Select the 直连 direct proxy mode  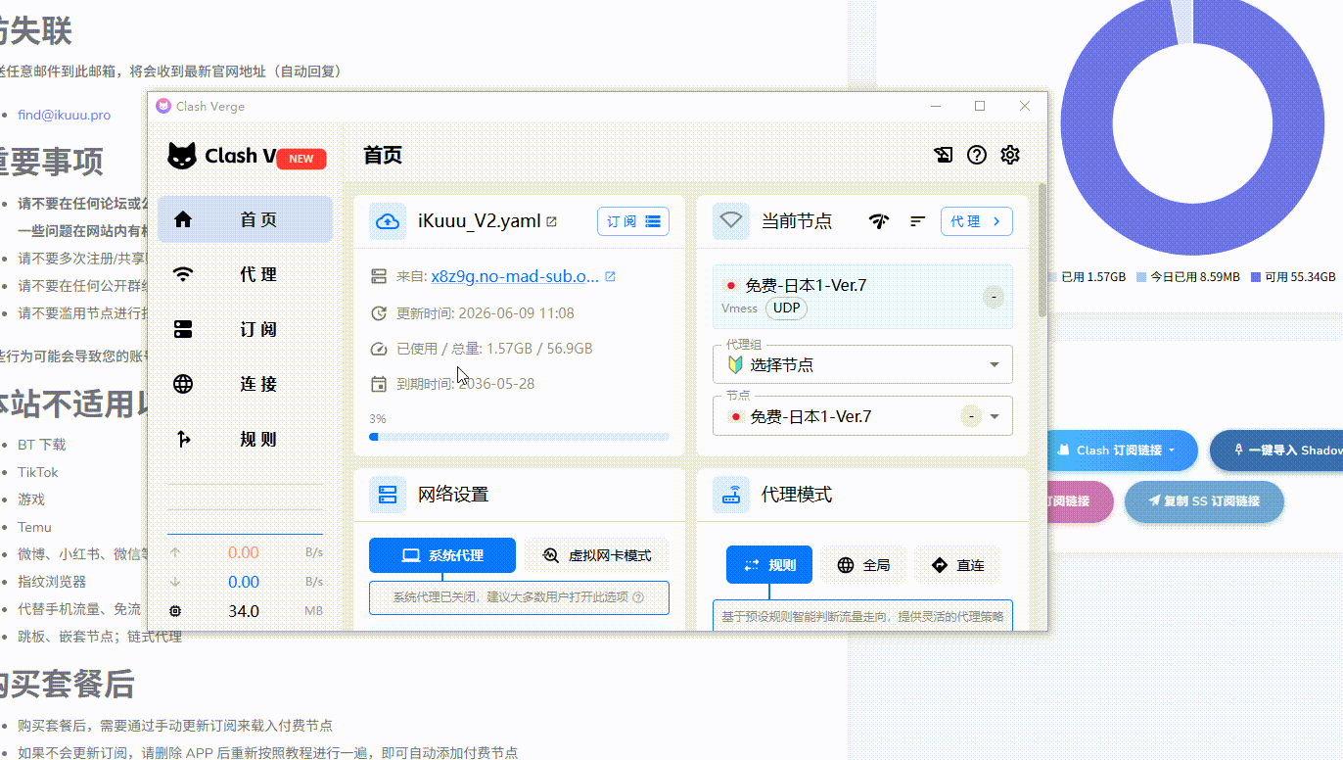(x=957, y=565)
